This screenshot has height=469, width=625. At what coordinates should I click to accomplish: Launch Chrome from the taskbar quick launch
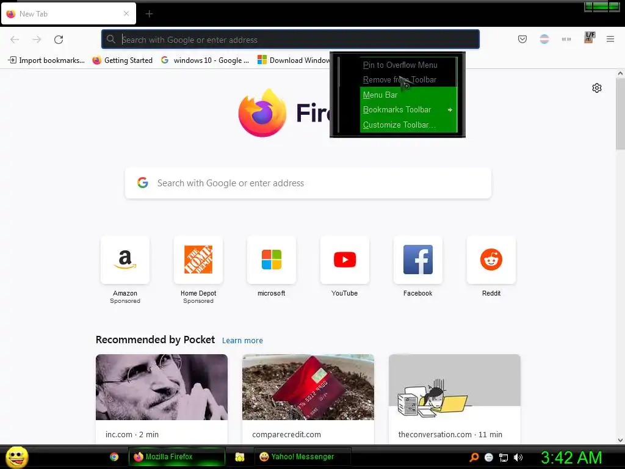114,457
